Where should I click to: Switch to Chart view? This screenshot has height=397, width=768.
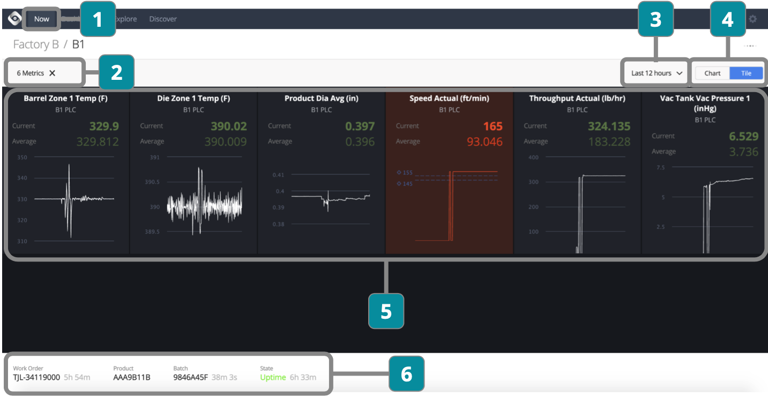712,73
